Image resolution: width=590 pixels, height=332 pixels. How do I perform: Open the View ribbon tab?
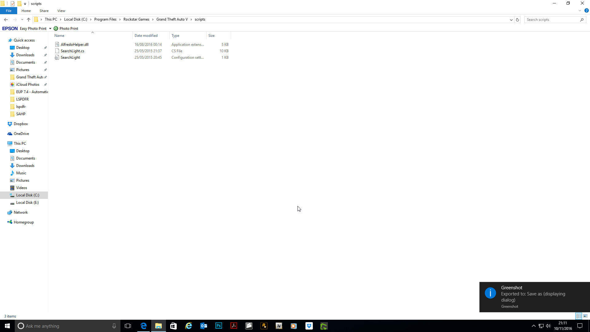(61, 11)
